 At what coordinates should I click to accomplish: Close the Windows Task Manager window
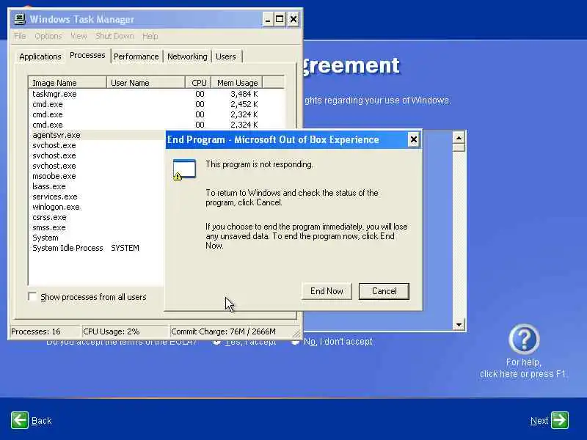click(293, 19)
